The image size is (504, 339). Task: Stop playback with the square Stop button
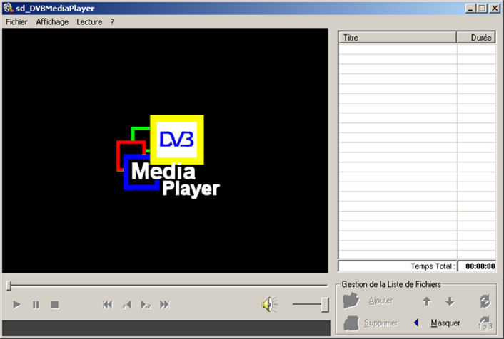[55, 304]
